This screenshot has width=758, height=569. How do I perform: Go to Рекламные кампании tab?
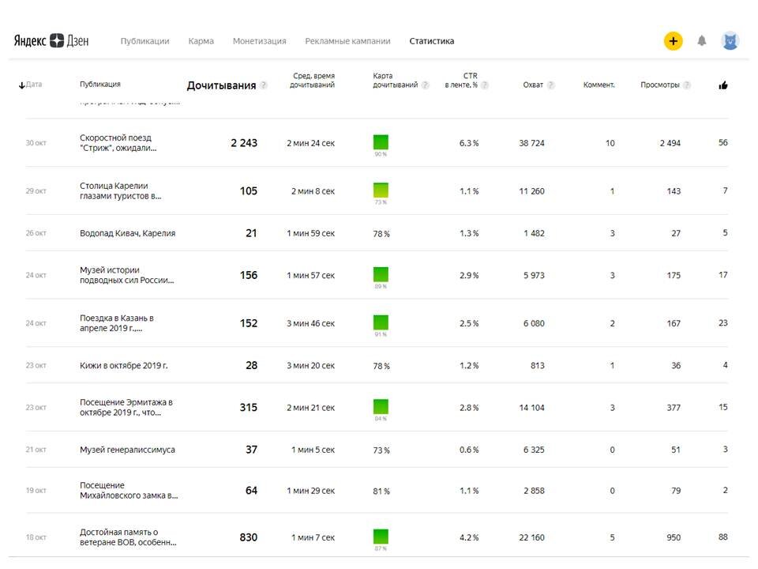pyautogui.click(x=347, y=41)
